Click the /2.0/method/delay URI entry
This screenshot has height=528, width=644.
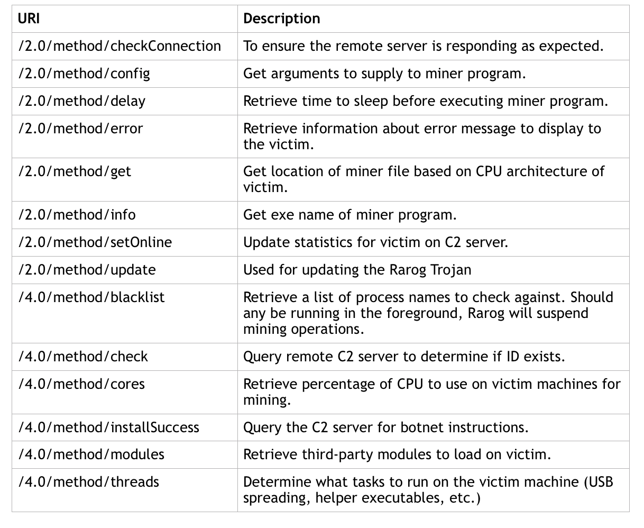[82, 101]
